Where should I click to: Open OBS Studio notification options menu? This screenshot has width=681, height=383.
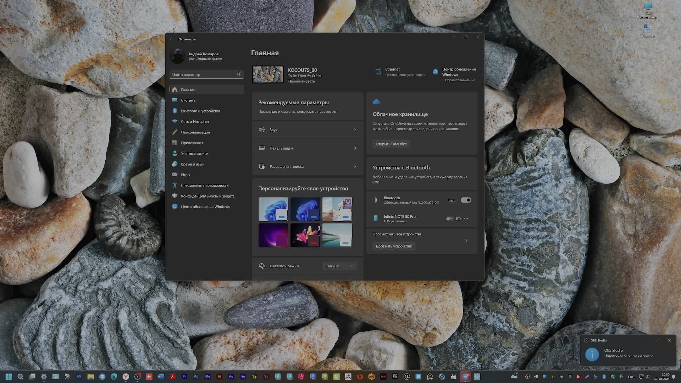pyautogui.click(x=659, y=340)
